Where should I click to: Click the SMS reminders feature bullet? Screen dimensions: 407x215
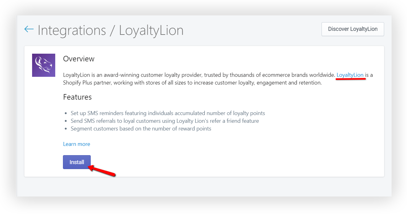coord(168,113)
